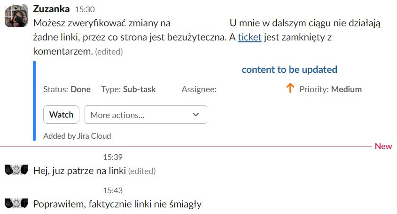Click the "Assignee:" field label
The height and width of the screenshot is (214, 397).
[199, 89]
